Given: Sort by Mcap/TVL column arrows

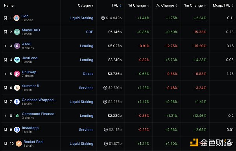Looking at the screenshot, I should pyautogui.click(x=232, y=5).
